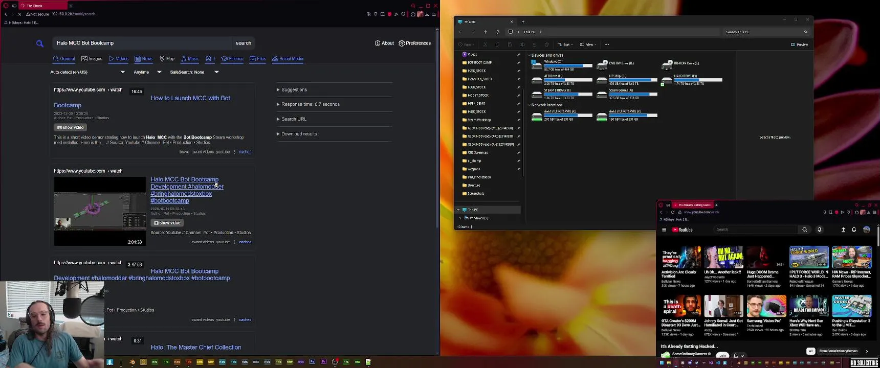Open the Auto-detect (en-US) language dropdown
The height and width of the screenshot is (368, 880).
point(87,72)
